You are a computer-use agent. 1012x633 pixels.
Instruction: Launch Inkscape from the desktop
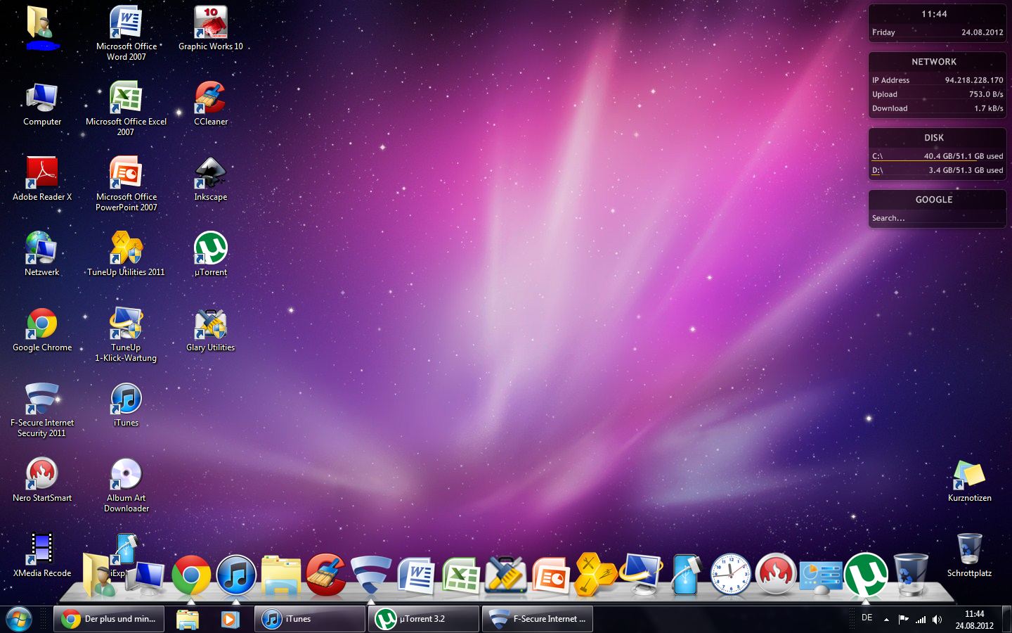(x=211, y=179)
